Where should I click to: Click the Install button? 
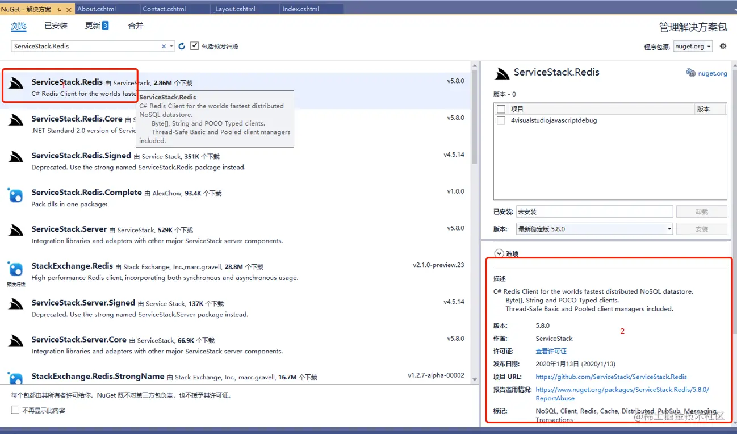(701, 229)
